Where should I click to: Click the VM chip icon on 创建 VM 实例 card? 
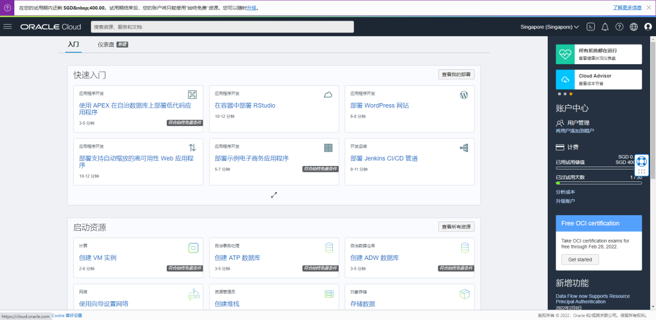(193, 248)
